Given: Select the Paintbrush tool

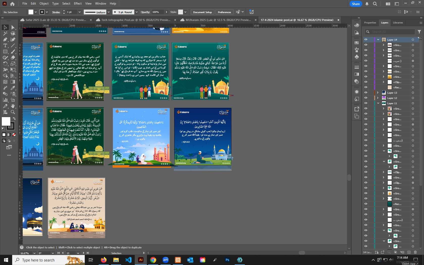Looking at the screenshot, I should [x=13, y=51].
